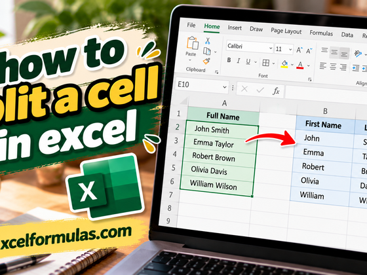Click the Cut scissors icon
Image resolution: width=367 pixels, height=275 pixels.
[207, 41]
